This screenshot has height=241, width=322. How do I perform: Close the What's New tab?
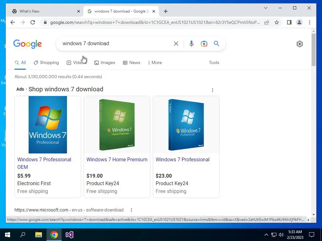pyautogui.click(x=78, y=11)
